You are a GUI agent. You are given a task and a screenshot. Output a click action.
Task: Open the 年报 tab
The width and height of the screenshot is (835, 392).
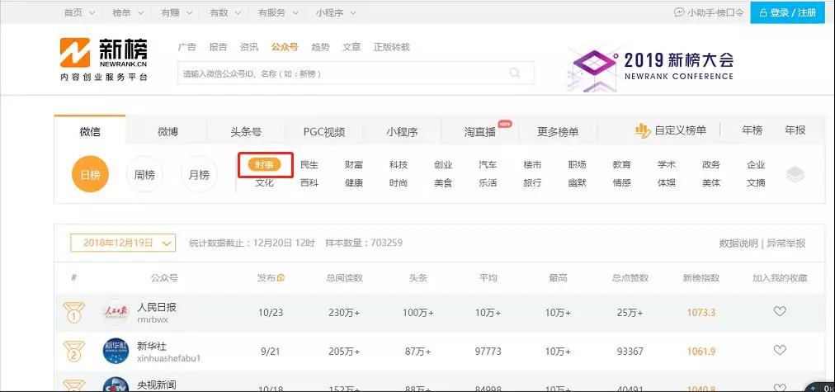point(795,130)
